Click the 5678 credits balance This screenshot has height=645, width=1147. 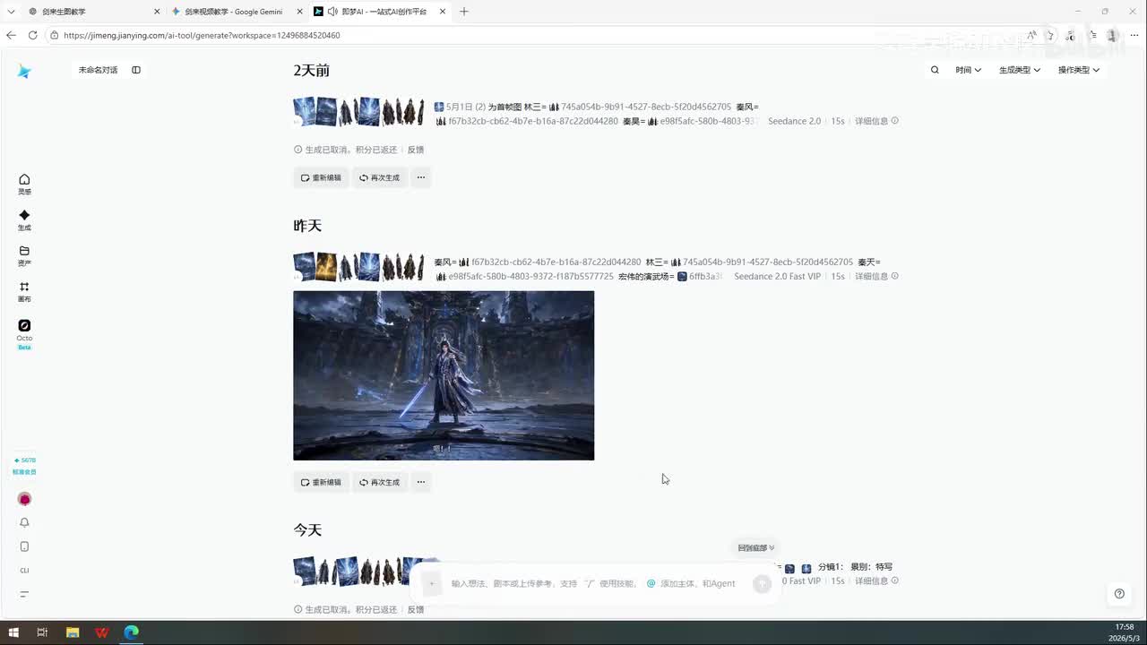pos(24,460)
